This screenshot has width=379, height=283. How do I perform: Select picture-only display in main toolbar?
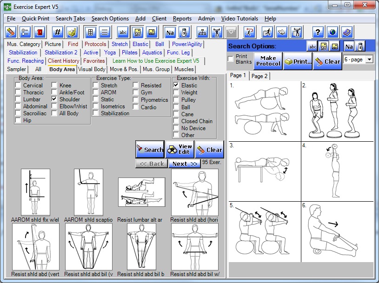152,32
